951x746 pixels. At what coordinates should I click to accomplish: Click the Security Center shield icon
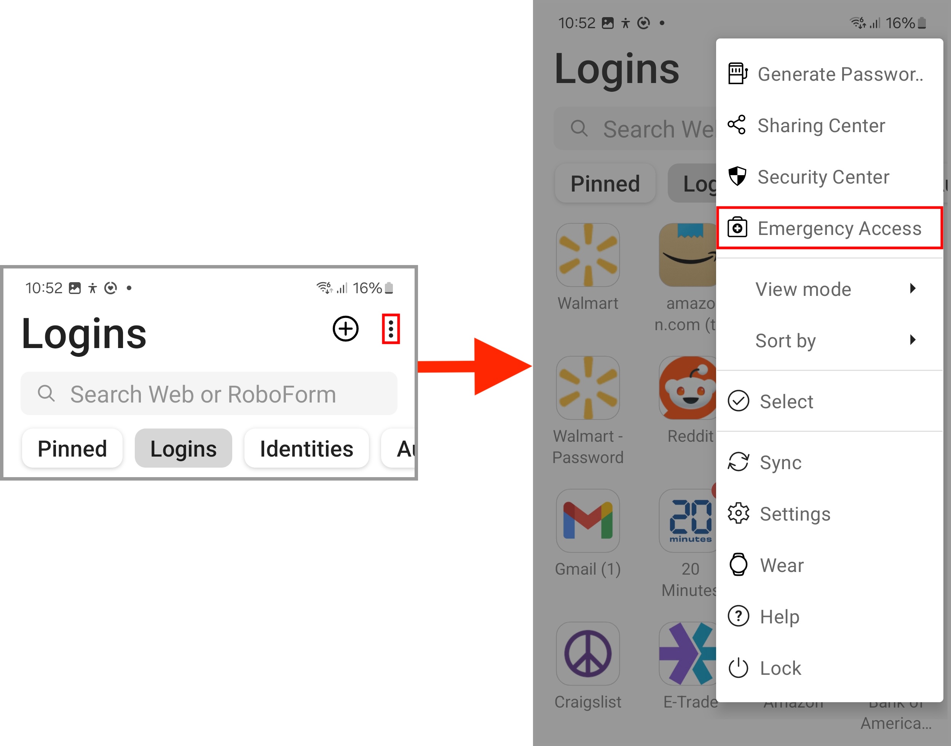[737, 176]
